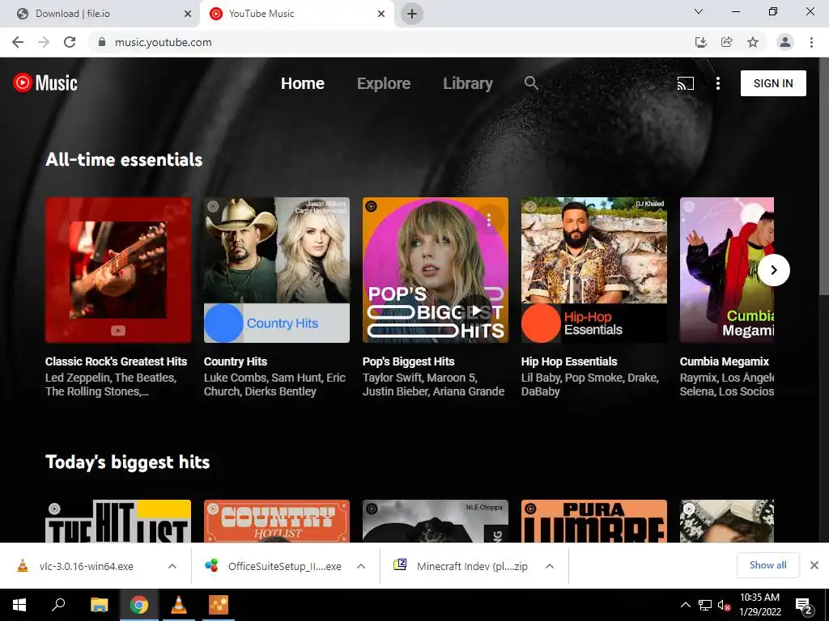The width and height of the screenshot is (829, 621).
Task: Click the address bar URL music.youtube.com
Action: click(164, 42)
